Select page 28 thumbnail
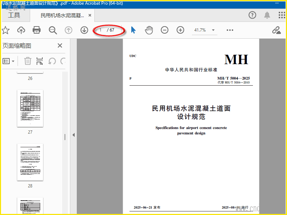287x215 pixels. (x=30, y=162)
